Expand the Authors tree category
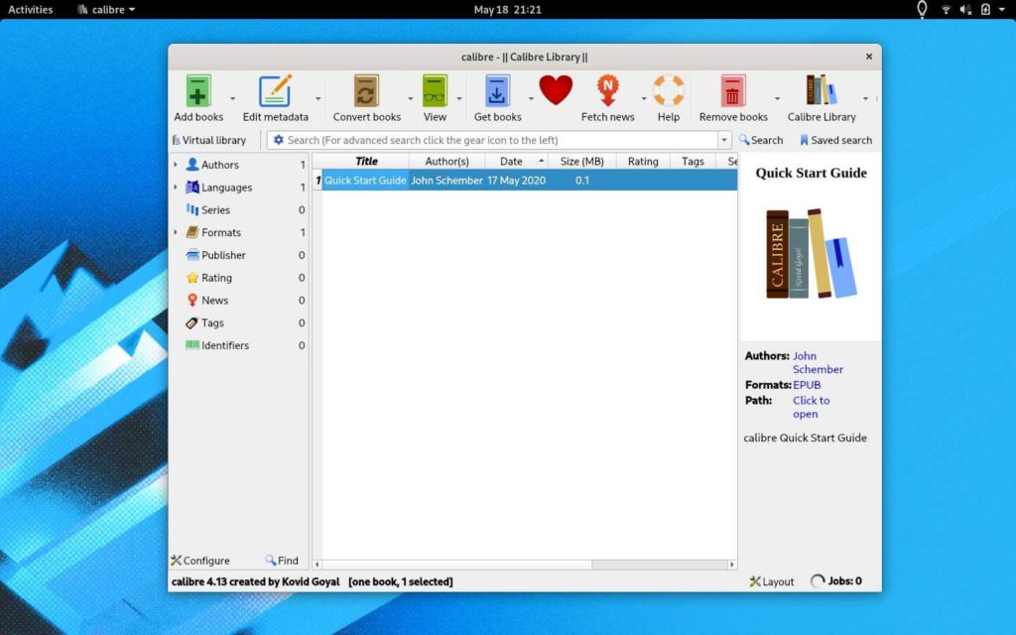The image size is (1016, 635). (x=176, y=165)
